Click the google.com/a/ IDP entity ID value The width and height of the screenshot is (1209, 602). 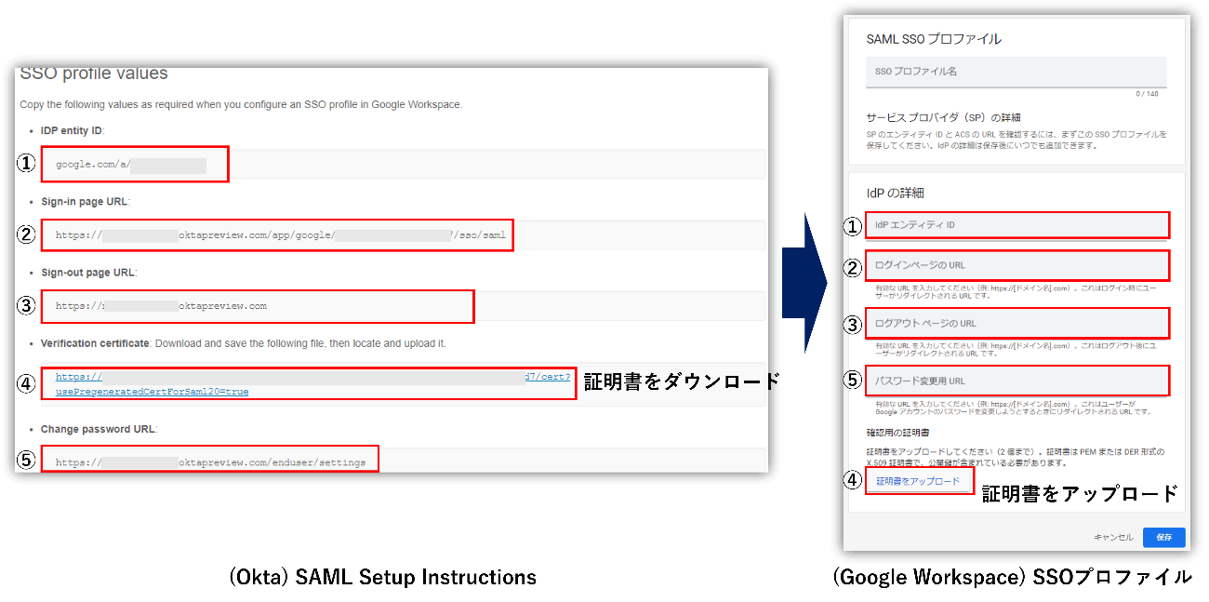click(92, 165)
